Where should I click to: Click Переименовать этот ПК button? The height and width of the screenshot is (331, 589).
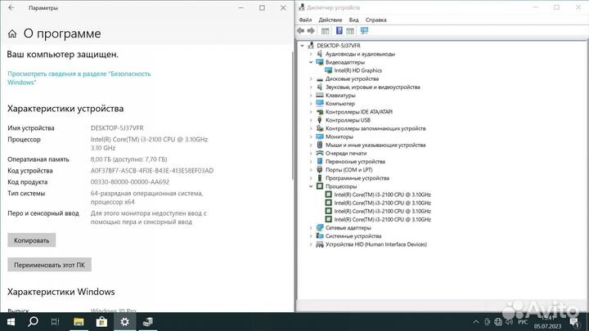point(49,265)
